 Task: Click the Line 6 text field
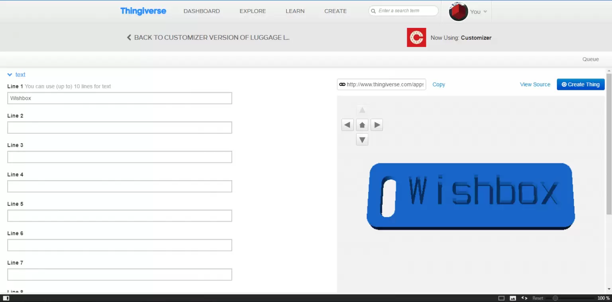120,245
